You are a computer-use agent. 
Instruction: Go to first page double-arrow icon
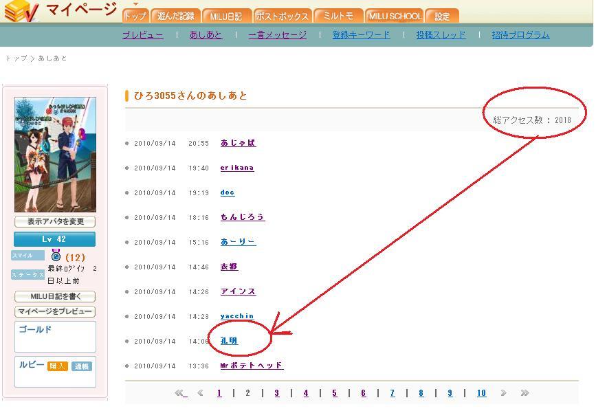point(181,393)
